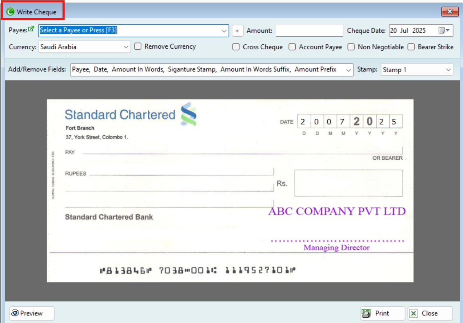Enable the Bearer Strike checkbox
The width and height of the screenshot is (463, 323).
click(411, 47)
